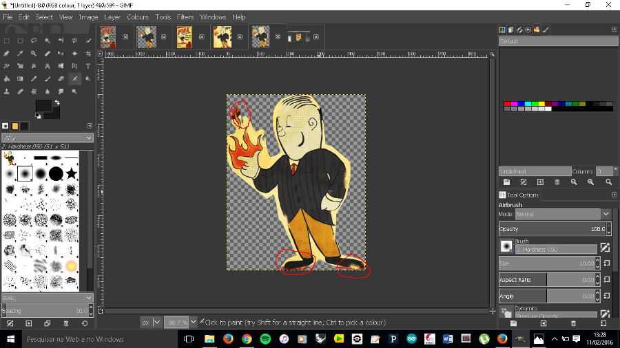Image resolution: width=620 pixels, height=348 pixels.
Task: Select the Rectangle Select tool
Action: coord(7,41)
